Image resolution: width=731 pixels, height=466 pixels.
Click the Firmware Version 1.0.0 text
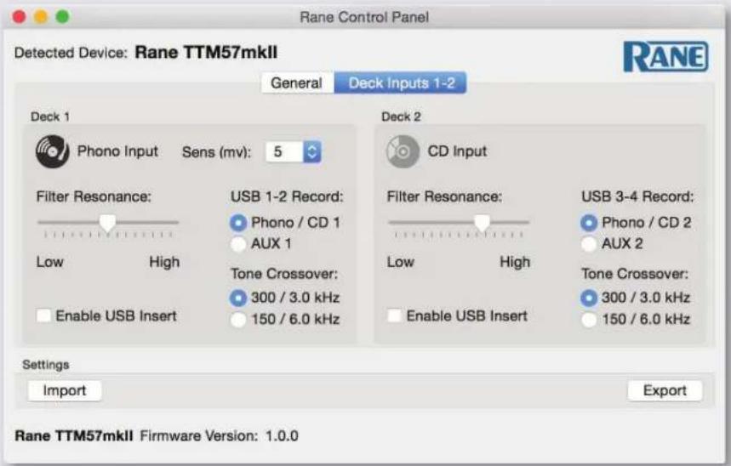click(219, 436)
